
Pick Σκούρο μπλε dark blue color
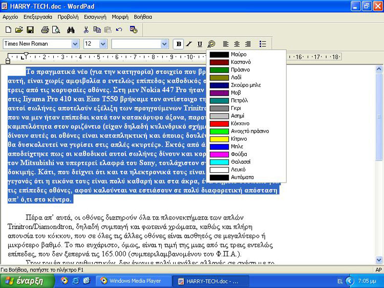tap(246, 85)
